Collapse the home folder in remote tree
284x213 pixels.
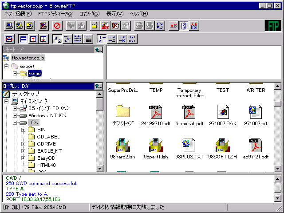tap(15, 73)
